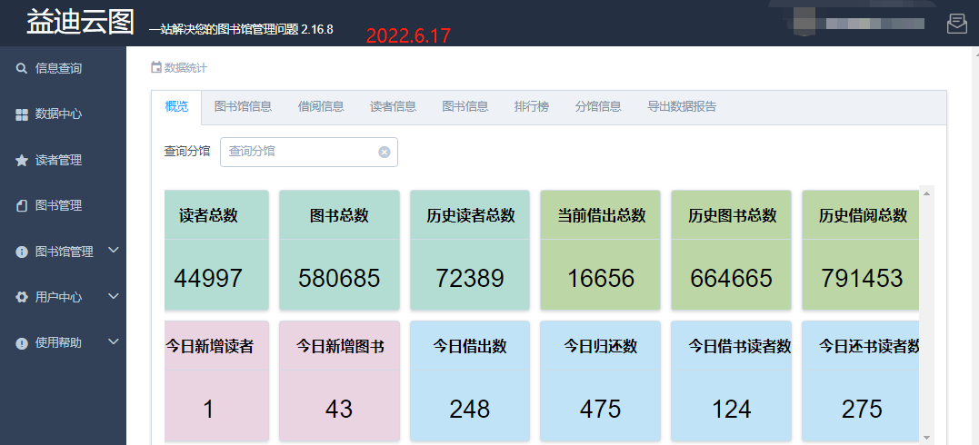This screenshot has height=445, width=979.
Task: Click the star icon for 读者管理
Action: (x=22, y=160)
